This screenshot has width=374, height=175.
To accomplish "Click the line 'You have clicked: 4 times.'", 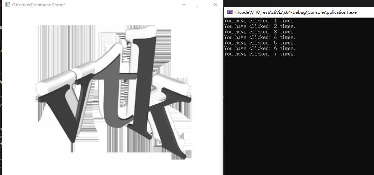I will point(260,37).
